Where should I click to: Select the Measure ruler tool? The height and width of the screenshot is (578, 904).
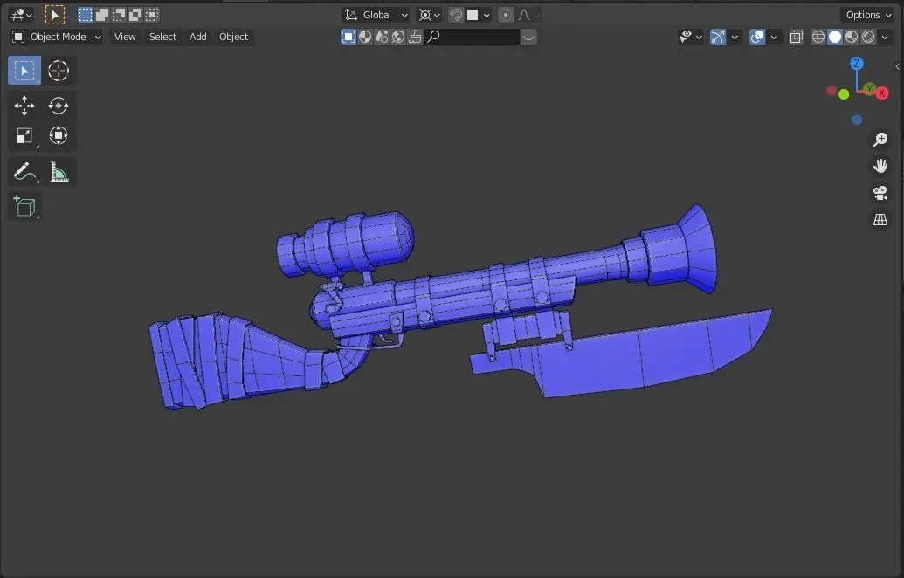click(x=59, y=172)
